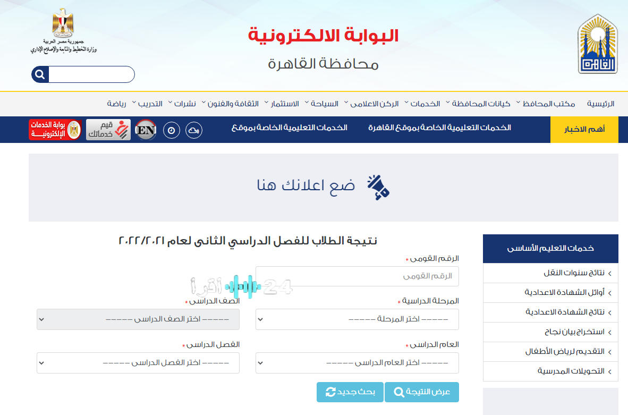Open the المرحلة الدراسية dropdown

(x=357, y=319)
